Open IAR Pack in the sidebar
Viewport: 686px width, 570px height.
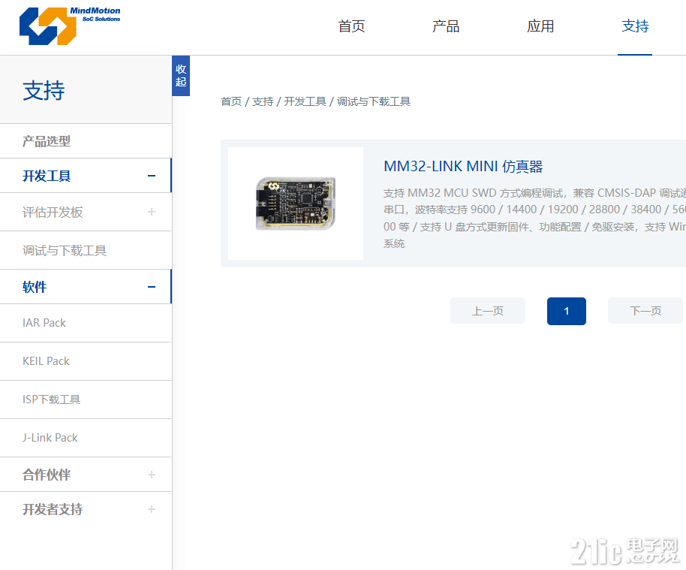86,323
